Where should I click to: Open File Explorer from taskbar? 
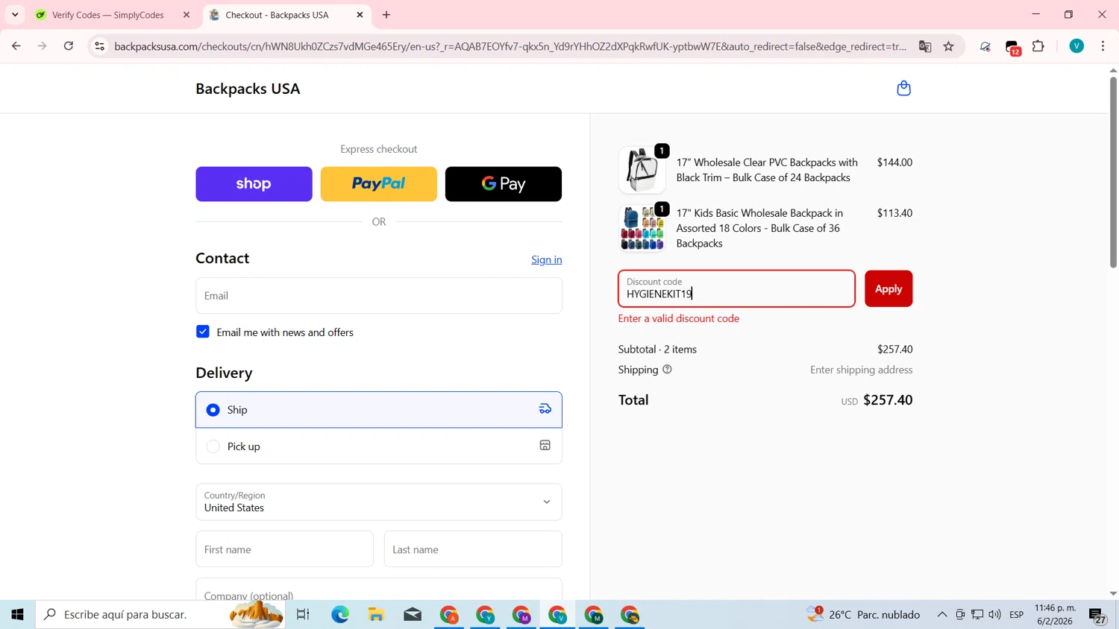click(376, 614)
